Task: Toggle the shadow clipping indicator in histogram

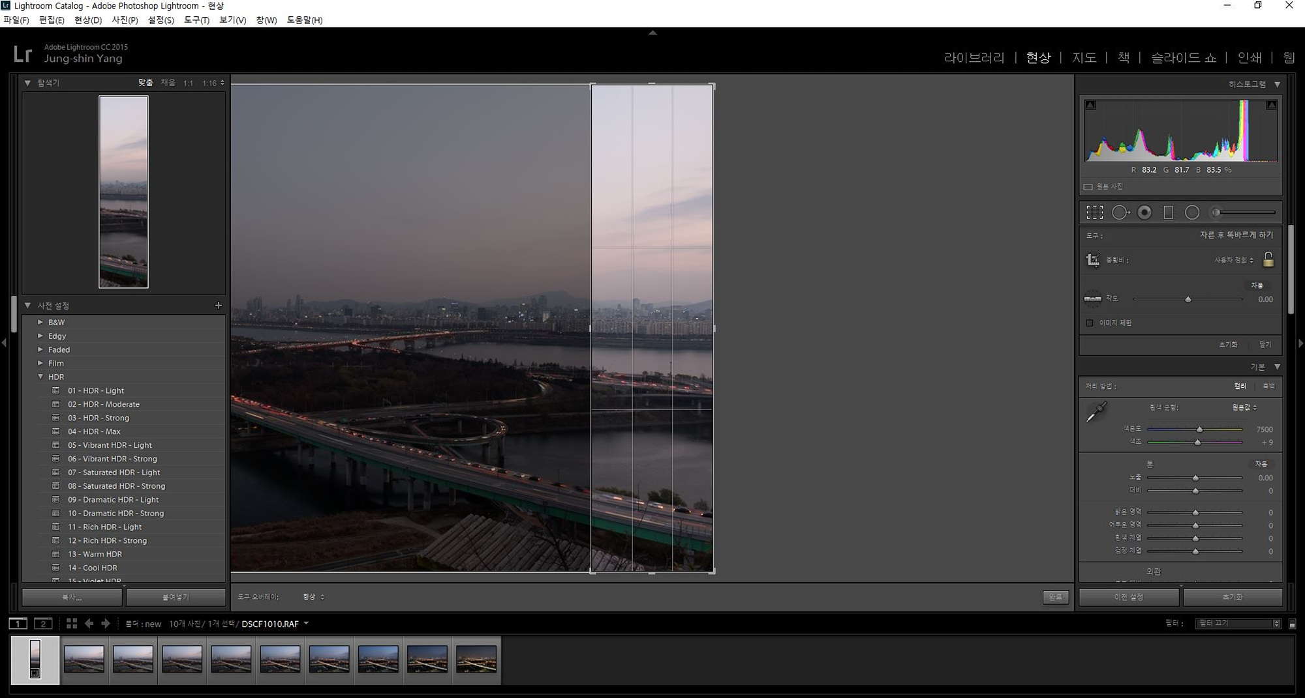Action: [x=1090, y=105]
